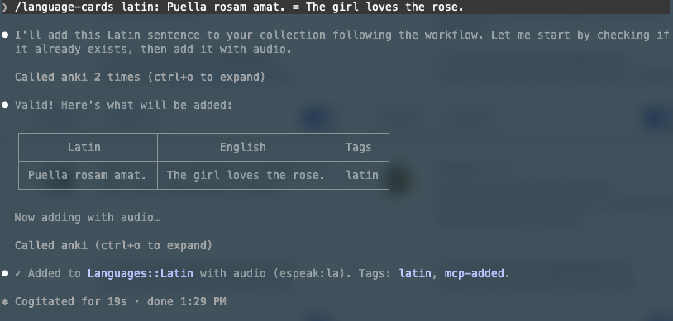Click the bullet before 'Valid!' message

[x=5, y=106]
